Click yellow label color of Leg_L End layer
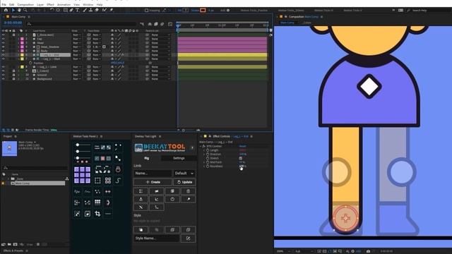The image size is (452, 254). click(22, 55)
